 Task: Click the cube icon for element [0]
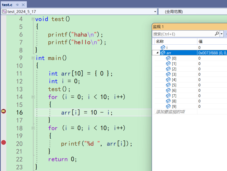click(168, 58)
